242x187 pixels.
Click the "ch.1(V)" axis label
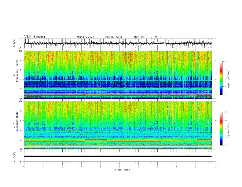click(x=15, y=43)
